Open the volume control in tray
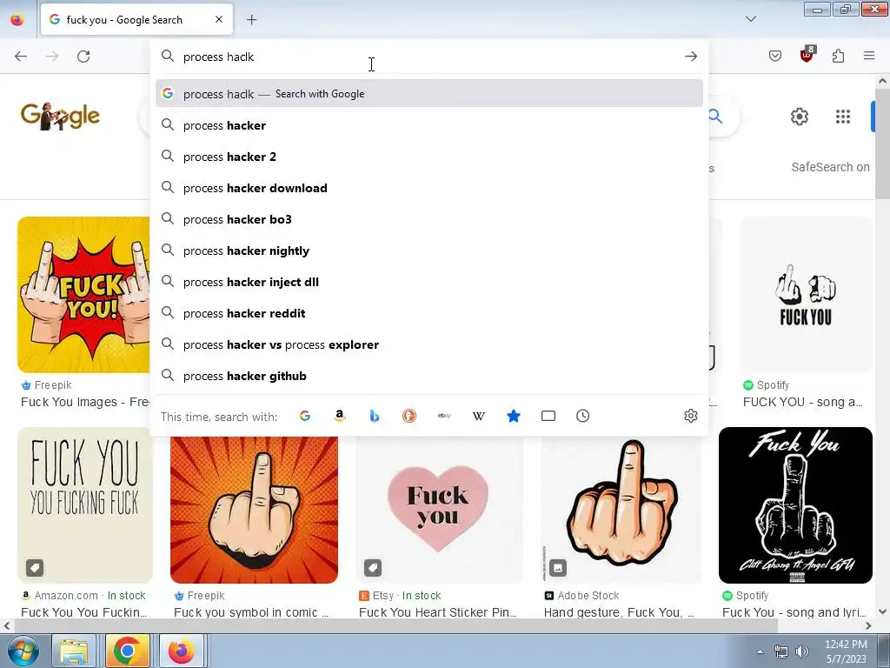This screenshot has height=668, width=890. (801, 651)
